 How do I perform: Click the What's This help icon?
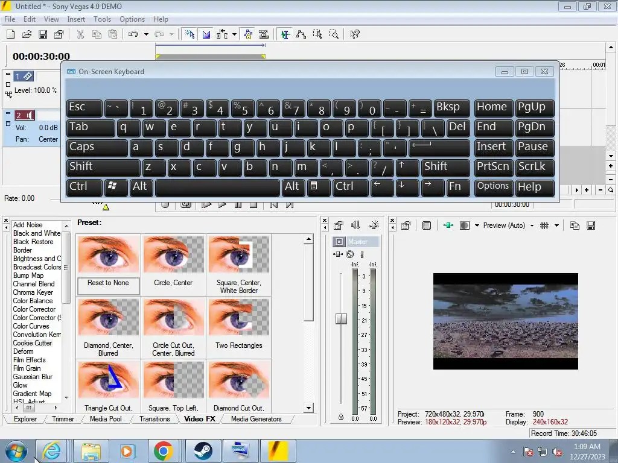pos(355,34)
